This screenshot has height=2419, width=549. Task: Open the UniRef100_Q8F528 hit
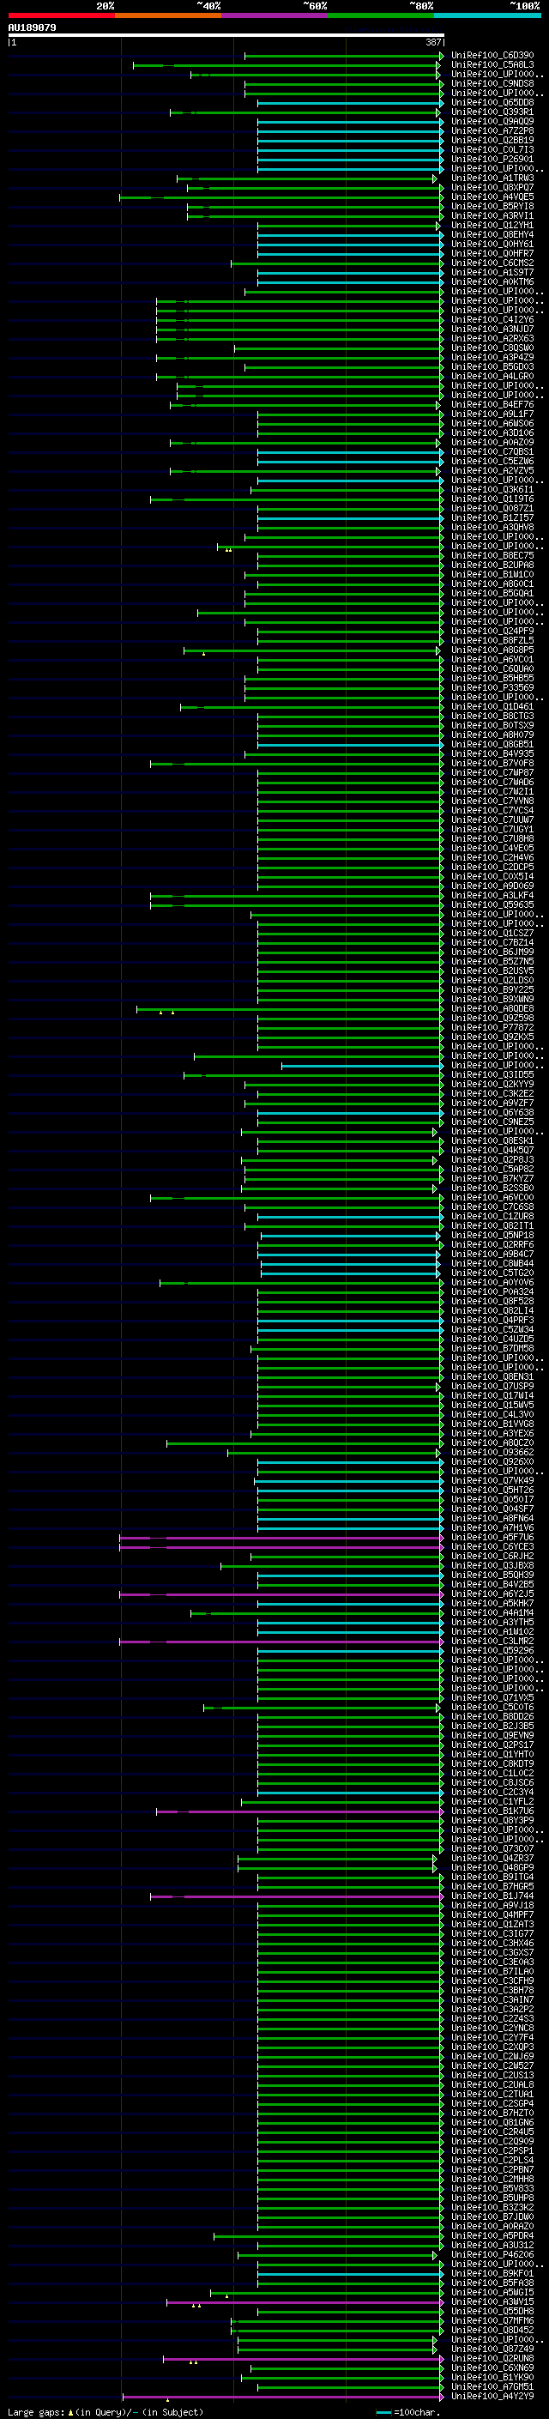(x=492, y=1302)
